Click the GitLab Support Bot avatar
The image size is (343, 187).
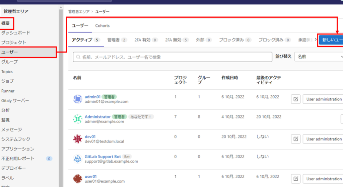77,159
